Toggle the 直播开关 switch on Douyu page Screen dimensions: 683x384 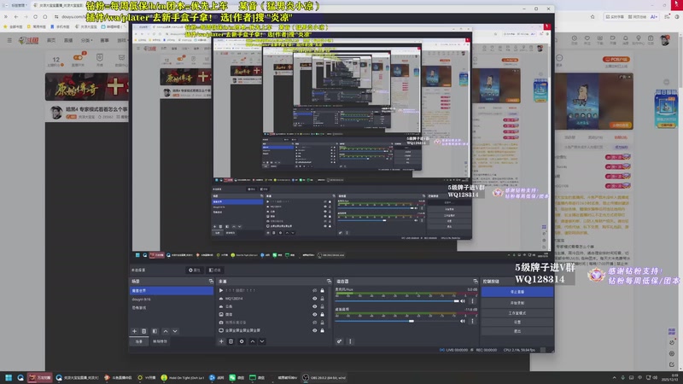point(78,57)
